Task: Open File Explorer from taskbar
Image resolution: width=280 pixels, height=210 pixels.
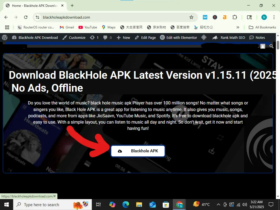Action: point(139,205)
